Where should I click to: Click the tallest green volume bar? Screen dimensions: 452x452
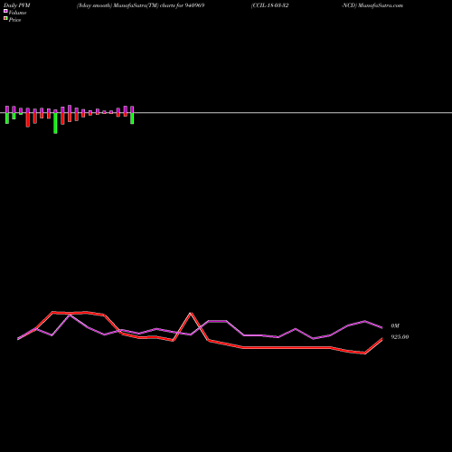55,123
